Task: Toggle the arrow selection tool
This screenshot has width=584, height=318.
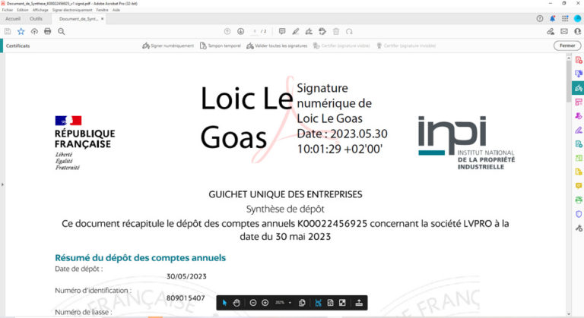Action: [225, 303]
